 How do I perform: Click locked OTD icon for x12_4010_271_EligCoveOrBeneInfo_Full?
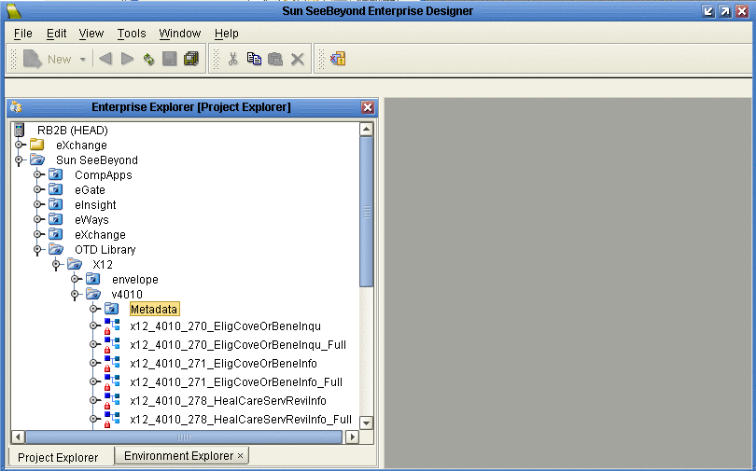tap(112, 381)
